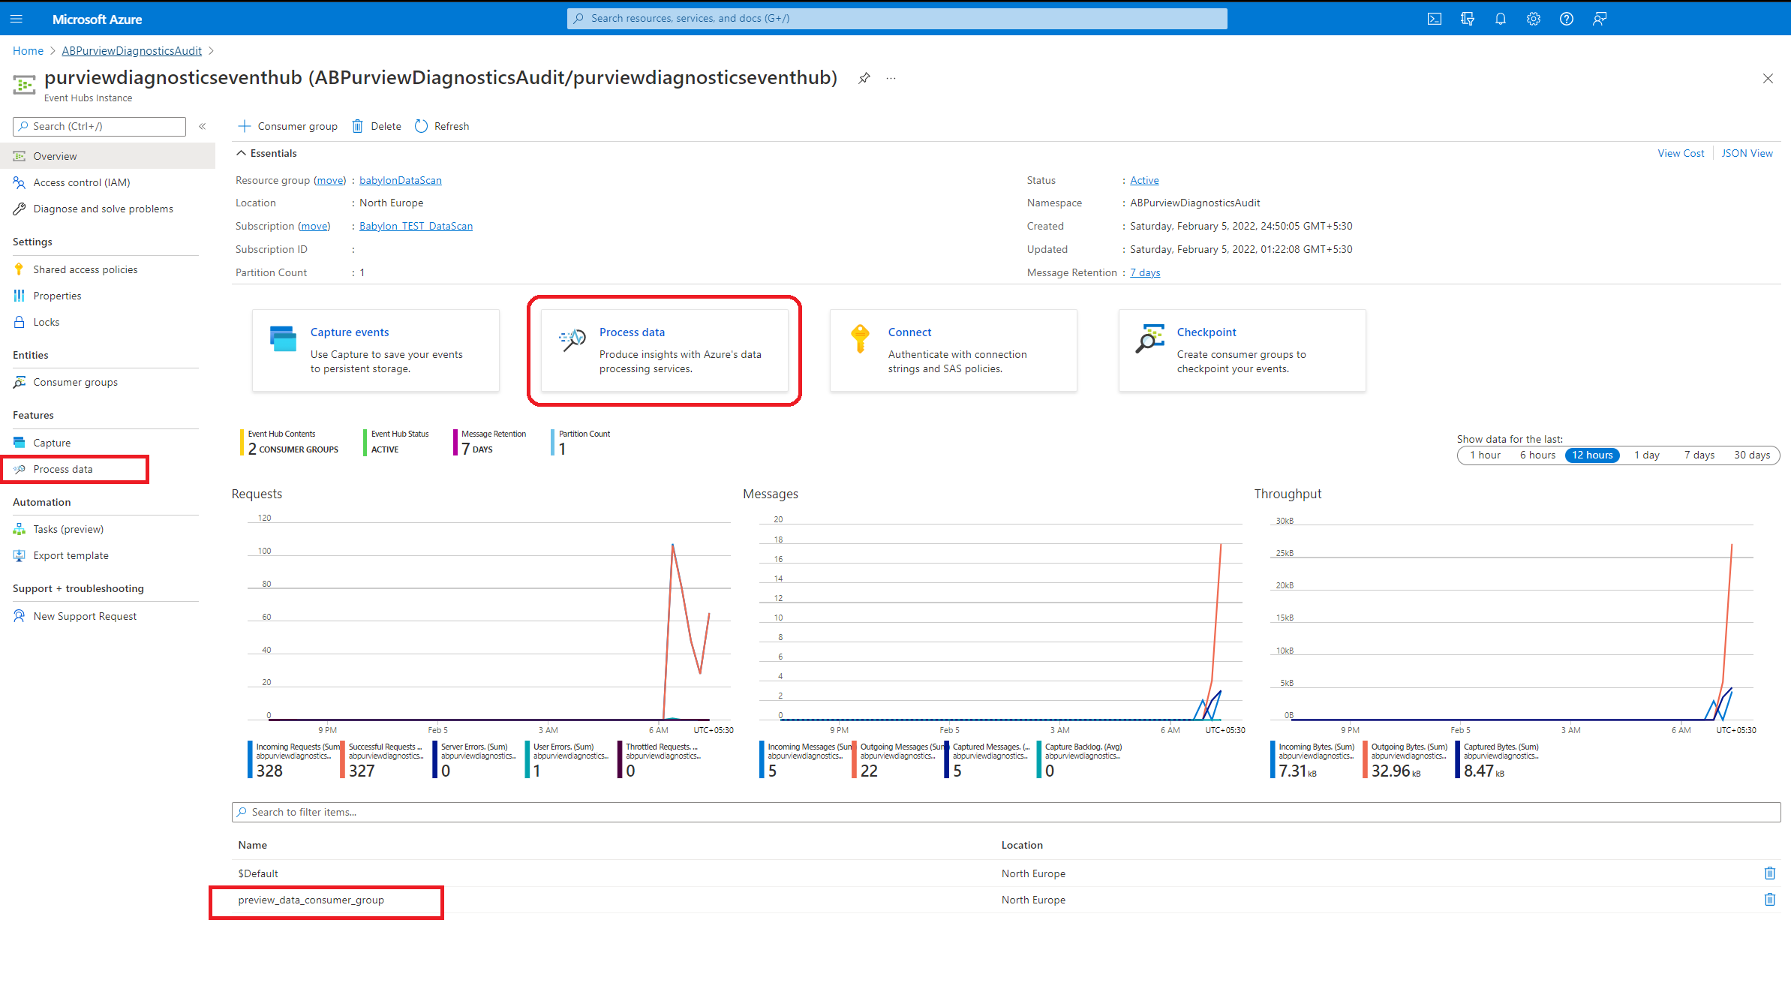Delete preview_data_consumer_group via trash icon

1769,899
